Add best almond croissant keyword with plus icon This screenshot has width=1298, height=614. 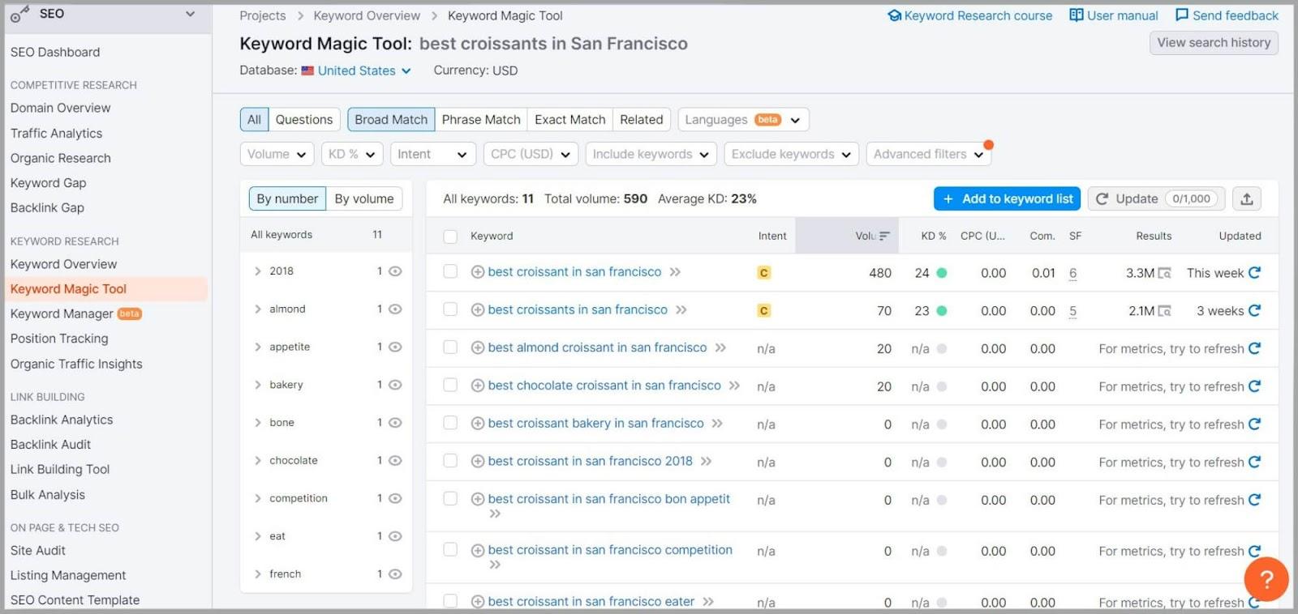[478, 348]
